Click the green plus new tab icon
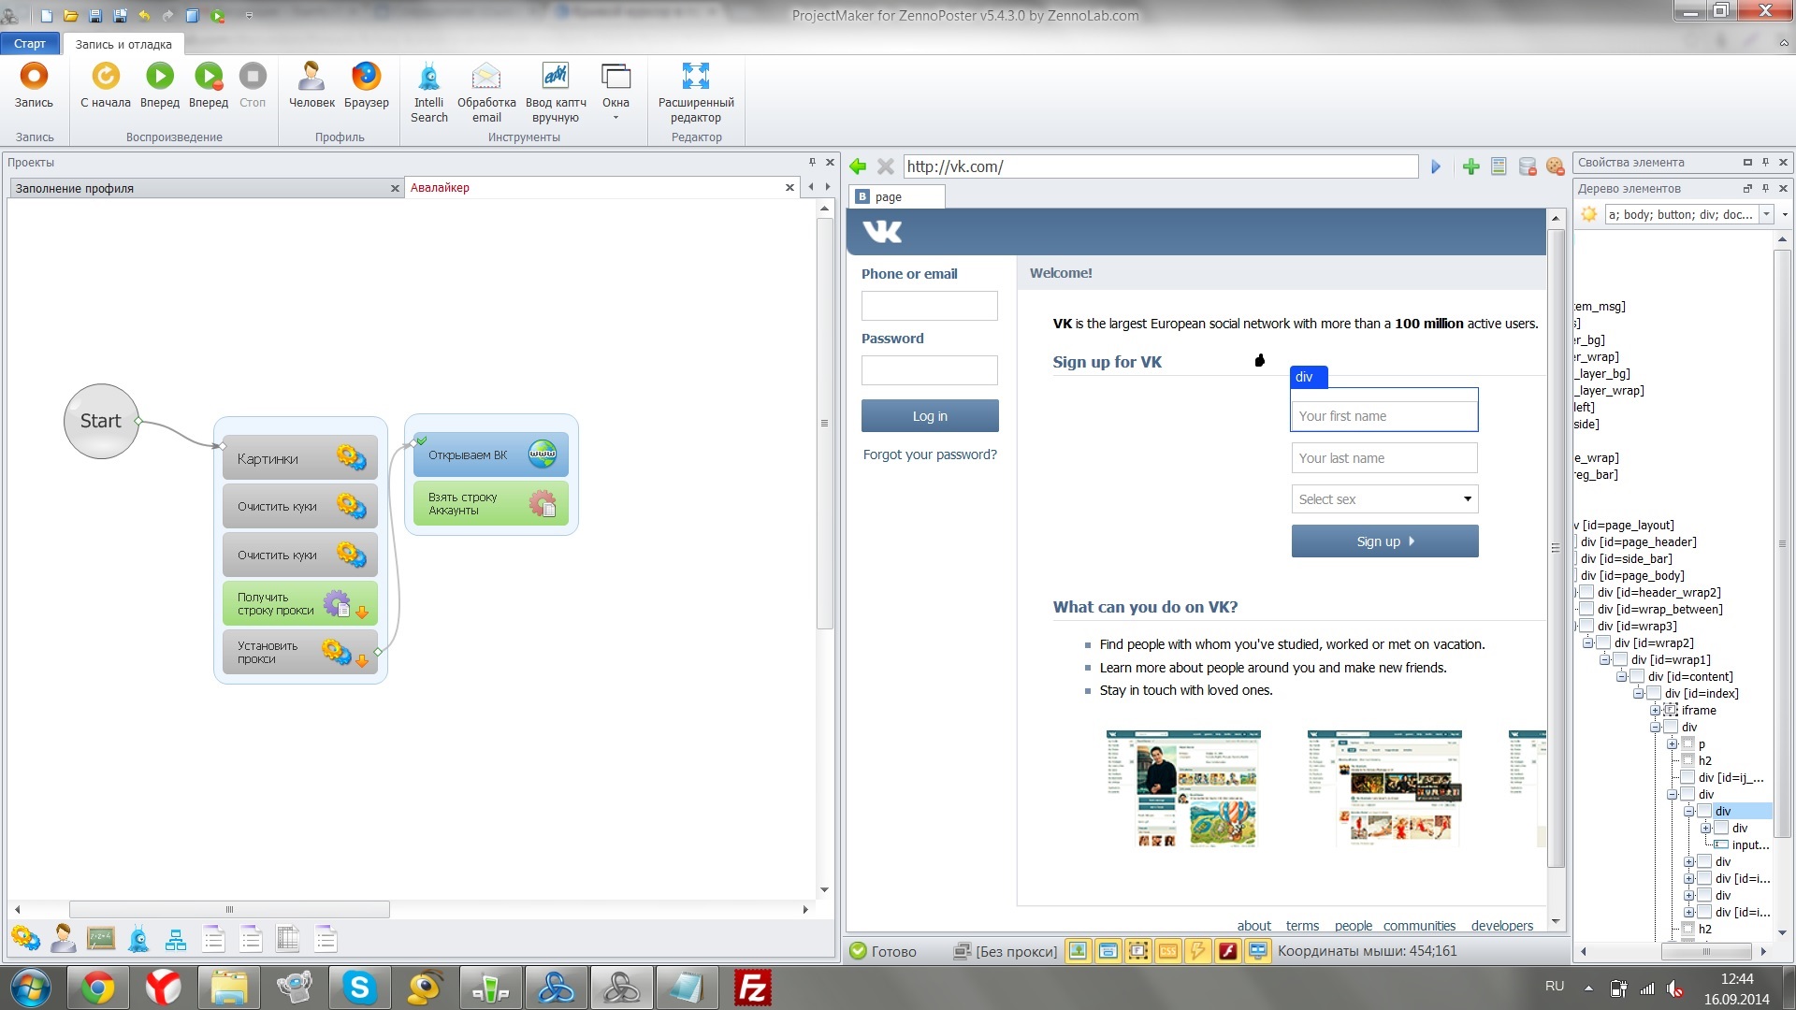 (x=1470, y=166)
